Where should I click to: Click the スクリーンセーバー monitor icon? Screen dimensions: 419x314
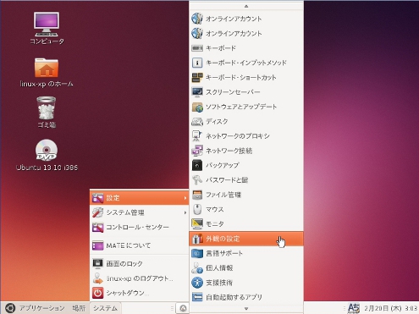197,92
